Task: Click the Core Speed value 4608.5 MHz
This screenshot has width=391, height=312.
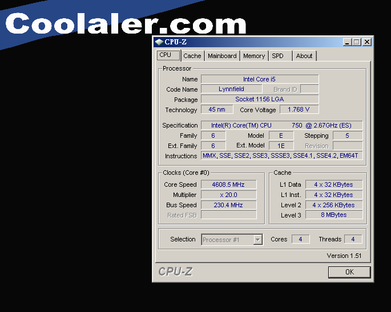Action: click(x=228, y=184)
